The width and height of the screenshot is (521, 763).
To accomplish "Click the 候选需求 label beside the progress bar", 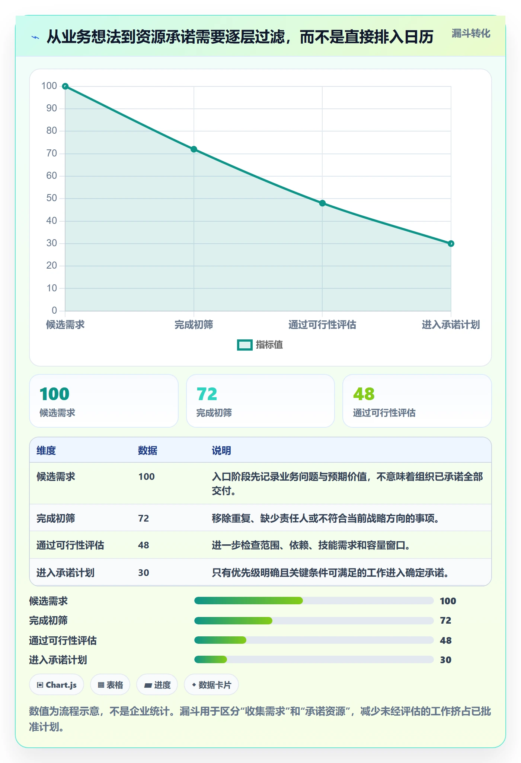I will coord(48,601).
